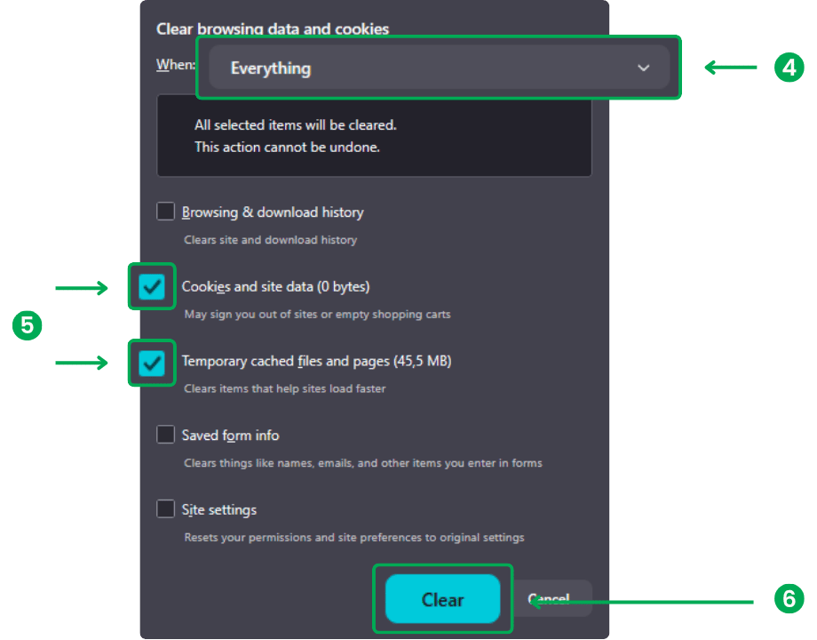Click the chevron on the time range selector
817x640 pixels.
[x=643, y=68]
